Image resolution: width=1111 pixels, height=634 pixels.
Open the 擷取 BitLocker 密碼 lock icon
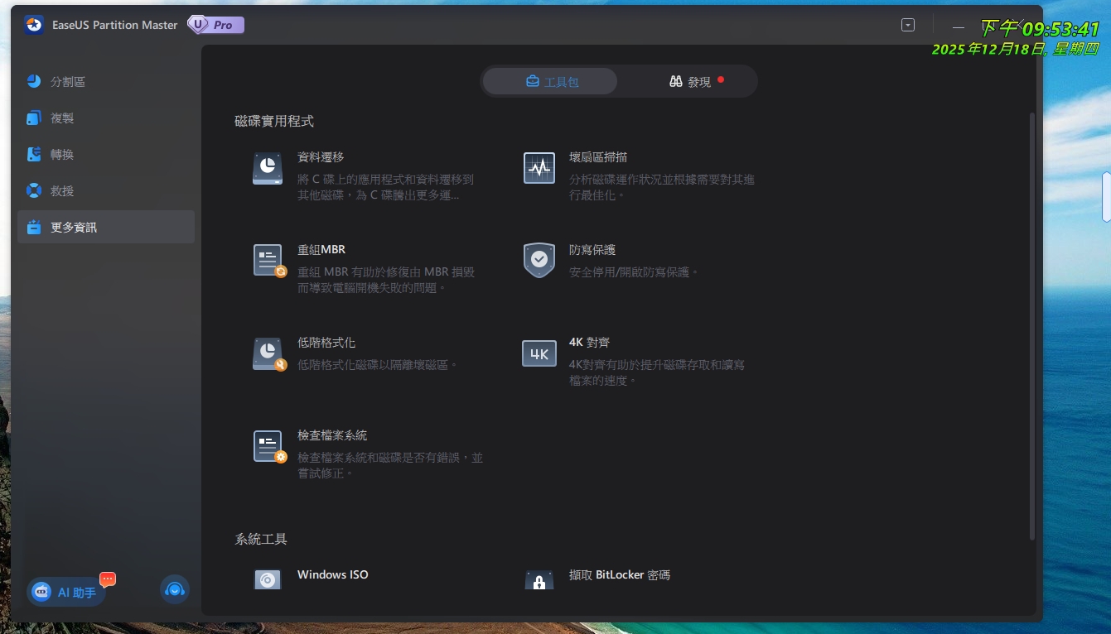pos(539,580)
